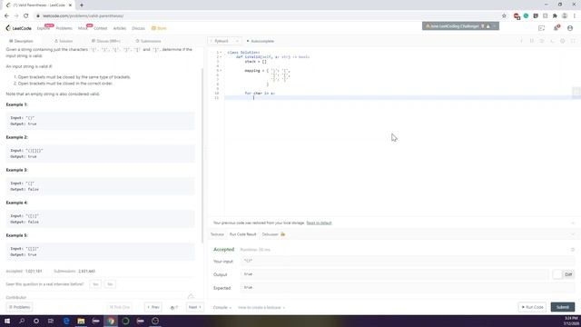Image resolution: width=581 pixels, height=327 pixels.
Task: Open the Explore menu item
Action: point(43,28)
